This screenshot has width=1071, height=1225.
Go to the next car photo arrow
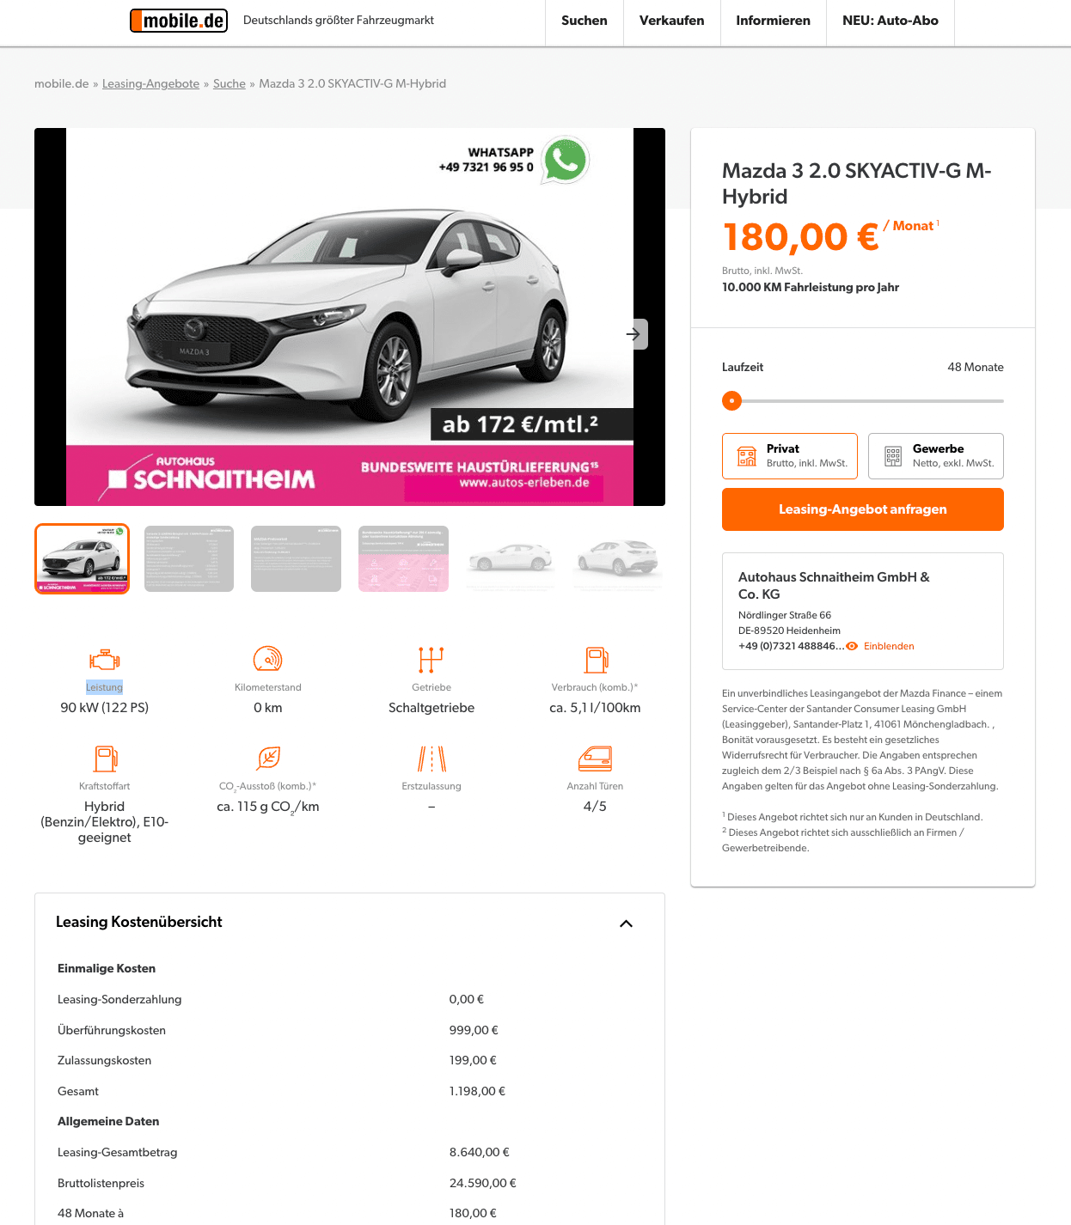(x=633, y=334)
